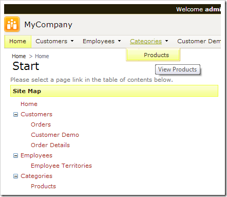The image size is (227, 197).
Task: Open the Customer Demo menu item
Action: (x=199, y=41)
